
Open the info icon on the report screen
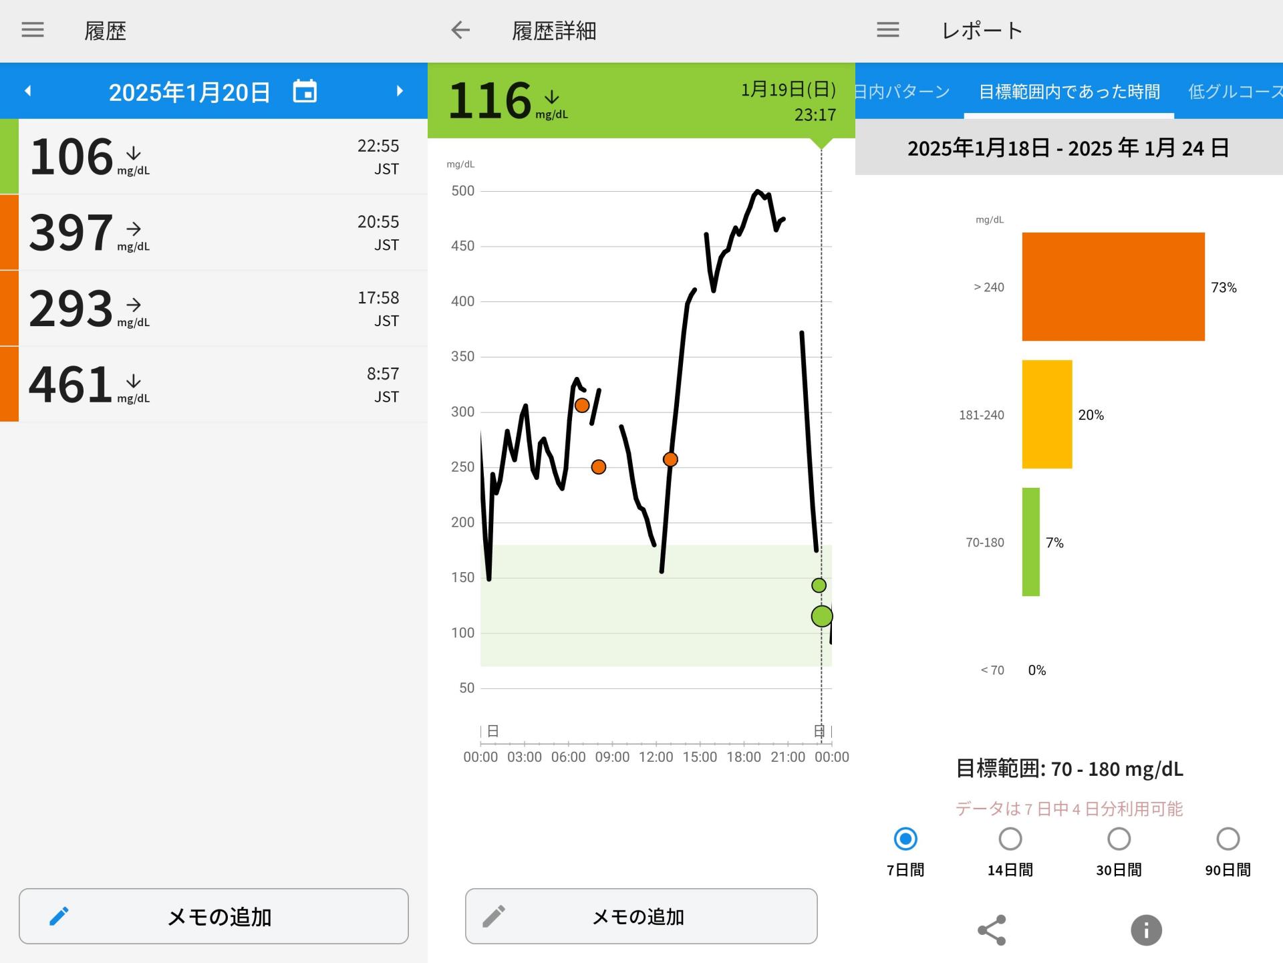click(x=1145, y=928)
